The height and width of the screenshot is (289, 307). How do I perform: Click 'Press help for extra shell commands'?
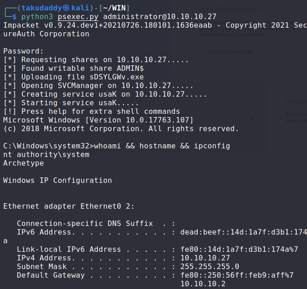point(91,111)
